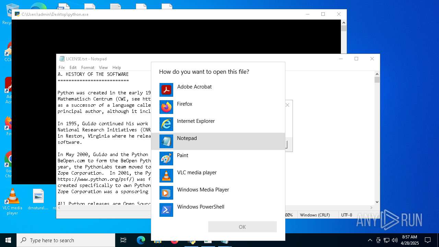Choose Paint in the open-with dialog

tap(218, 158)
